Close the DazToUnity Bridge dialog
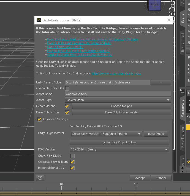 click(x=169, y=20)
